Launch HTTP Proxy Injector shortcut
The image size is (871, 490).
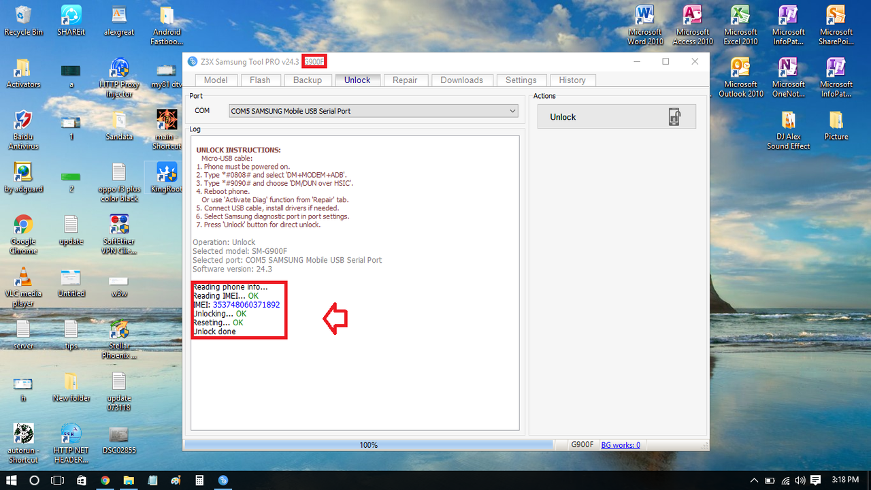coord(119,78)
